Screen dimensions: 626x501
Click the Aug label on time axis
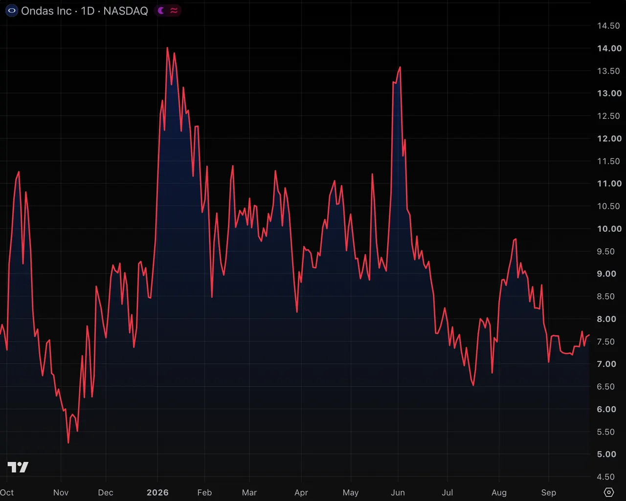click(499, 492)
